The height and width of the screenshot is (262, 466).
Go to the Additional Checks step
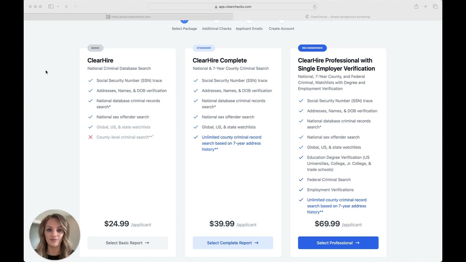coord(217,28)
